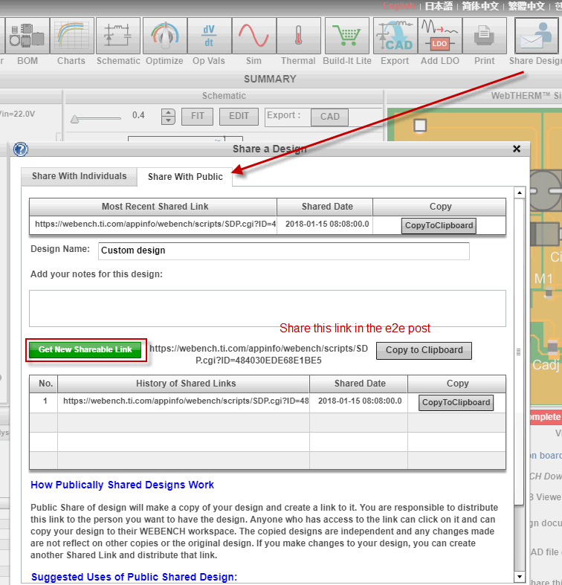Viewport: 562px width, 585px height.
Task: Click the Export CAD button
Action: point(329,117)
